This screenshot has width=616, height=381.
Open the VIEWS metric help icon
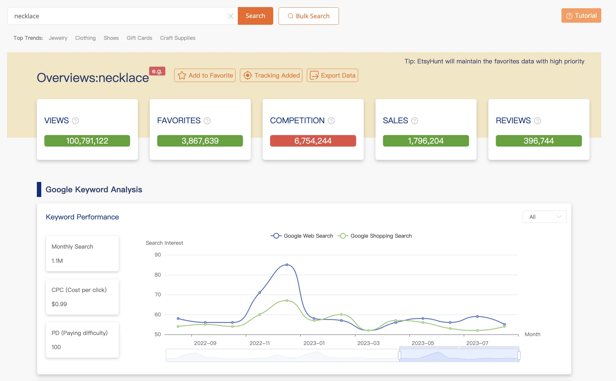click(x=75, y=121)
